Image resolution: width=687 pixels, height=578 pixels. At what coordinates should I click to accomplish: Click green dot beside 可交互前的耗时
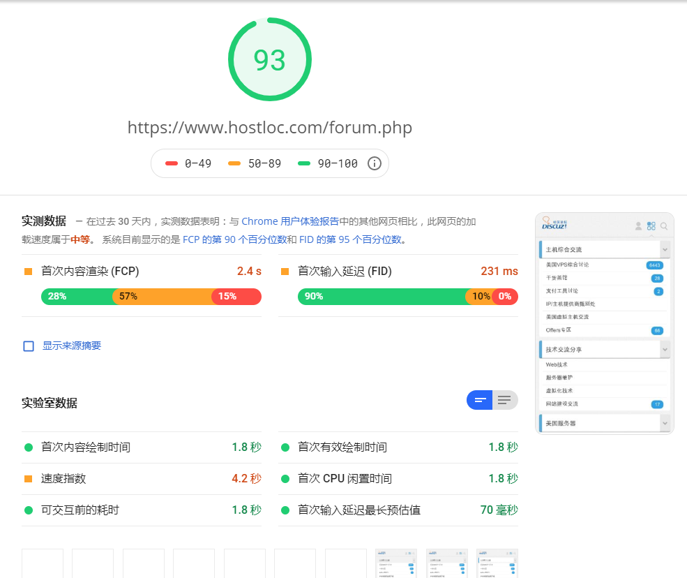pyautogui.click(x=29, y=510)
